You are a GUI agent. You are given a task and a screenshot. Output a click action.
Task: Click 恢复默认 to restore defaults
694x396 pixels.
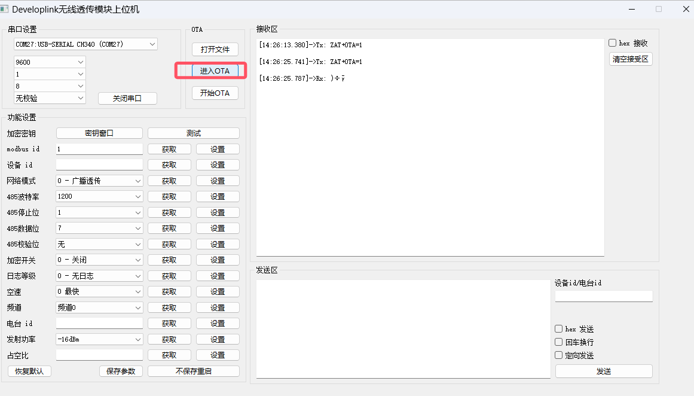[x=29, y=371]
